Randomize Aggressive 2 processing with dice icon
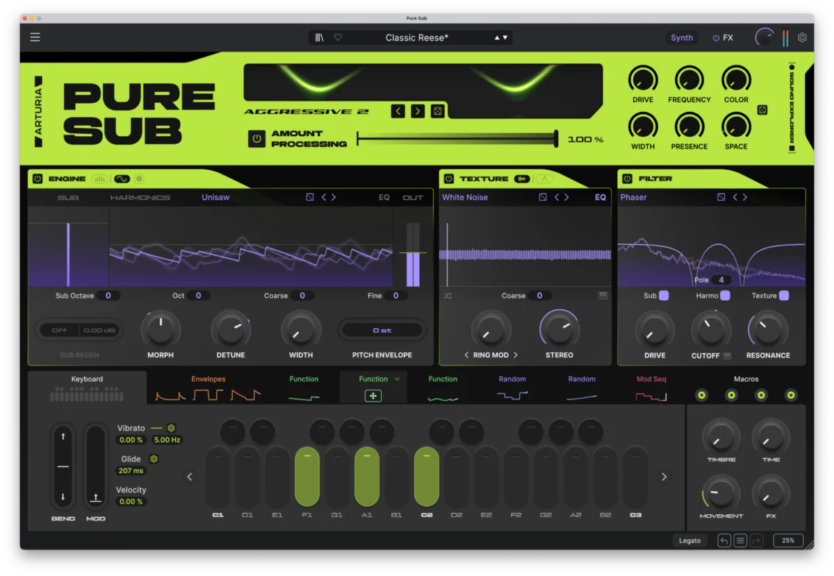This screenshot has height=576, width=834. click(x=437, y=111)
